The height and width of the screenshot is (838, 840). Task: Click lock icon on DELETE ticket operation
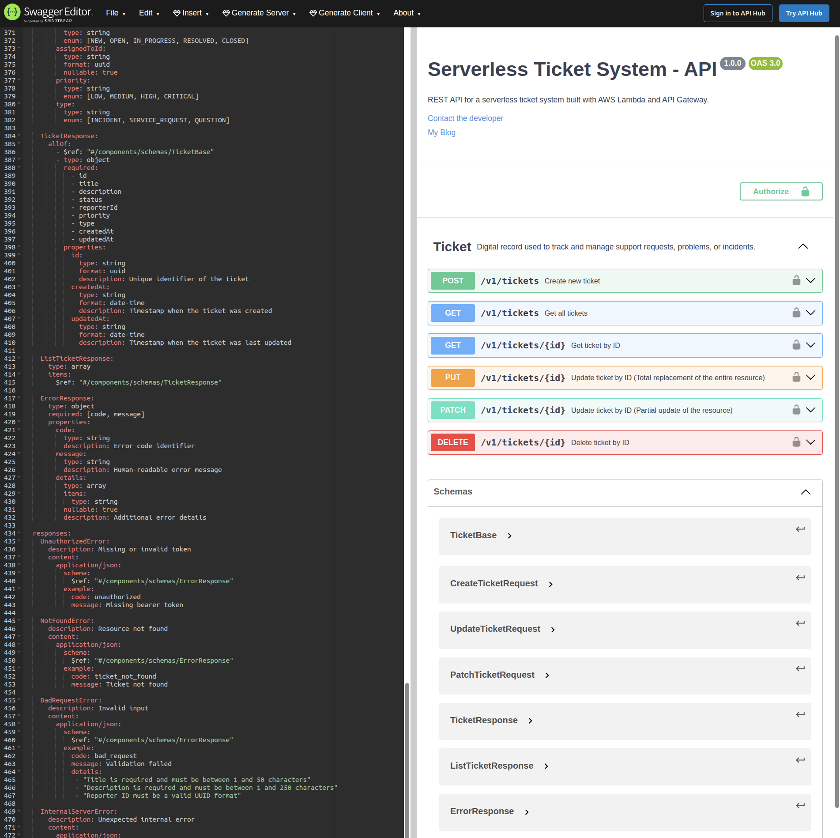pos(796,442)
